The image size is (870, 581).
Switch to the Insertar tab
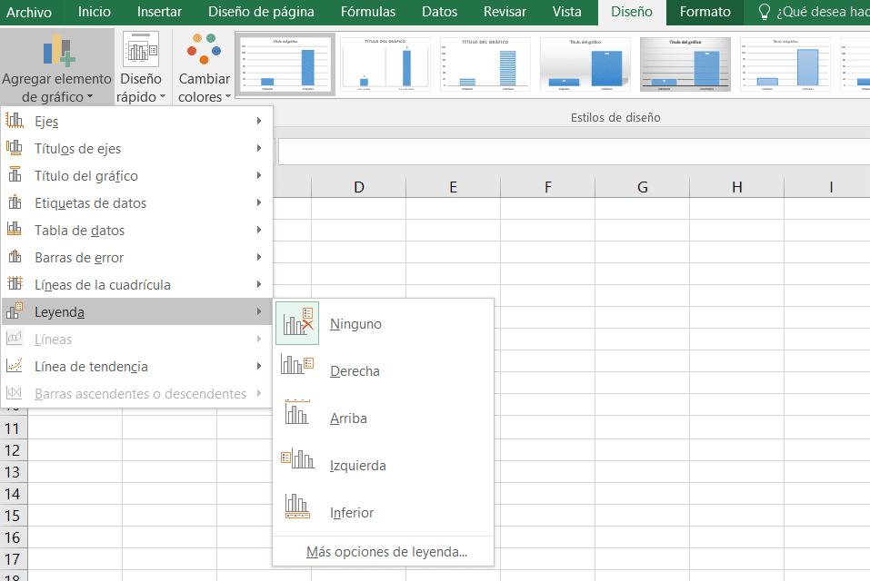(x=159, y=12)
